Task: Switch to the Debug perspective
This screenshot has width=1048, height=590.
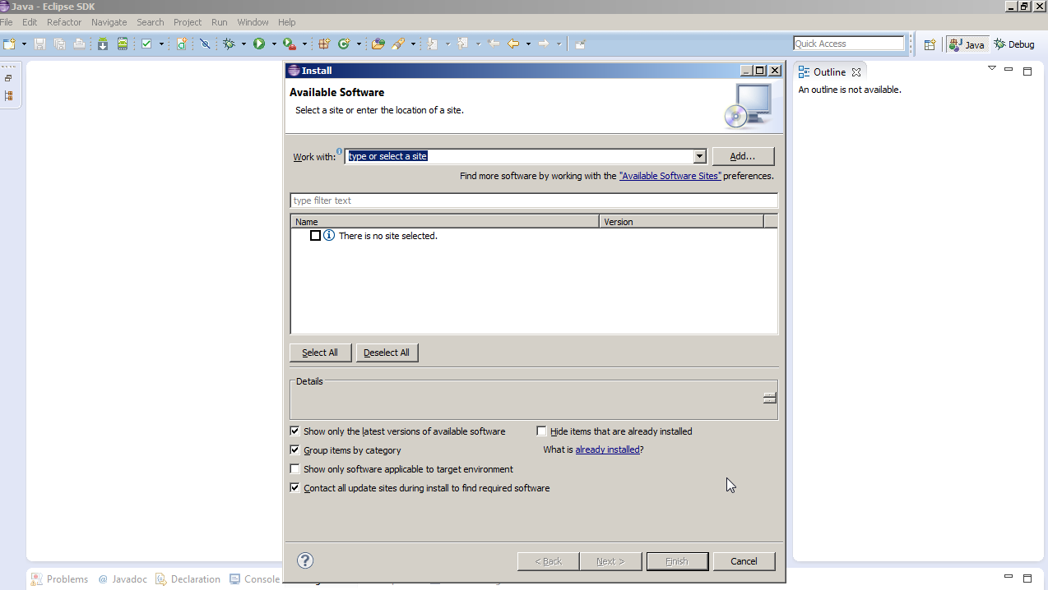Action: [x=1014, y=44]
